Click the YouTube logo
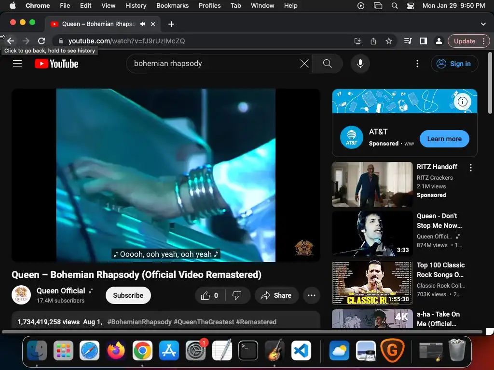The width and height of the screenshot is (494, 370). [56, 64]
